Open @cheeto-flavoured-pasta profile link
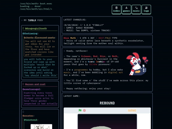Screen dimensions: 172x129 (39, 38)
